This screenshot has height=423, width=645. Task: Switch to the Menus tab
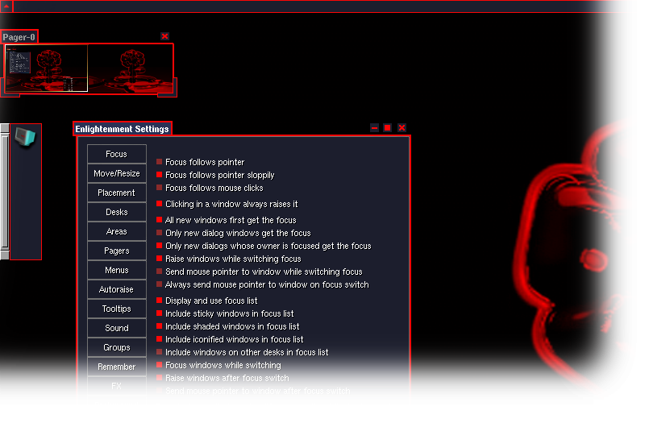pyautogui.click(x=117, y=270)
